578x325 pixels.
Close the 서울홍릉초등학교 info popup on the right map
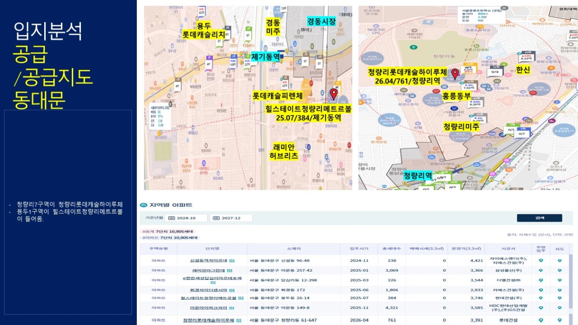[504, 8]
